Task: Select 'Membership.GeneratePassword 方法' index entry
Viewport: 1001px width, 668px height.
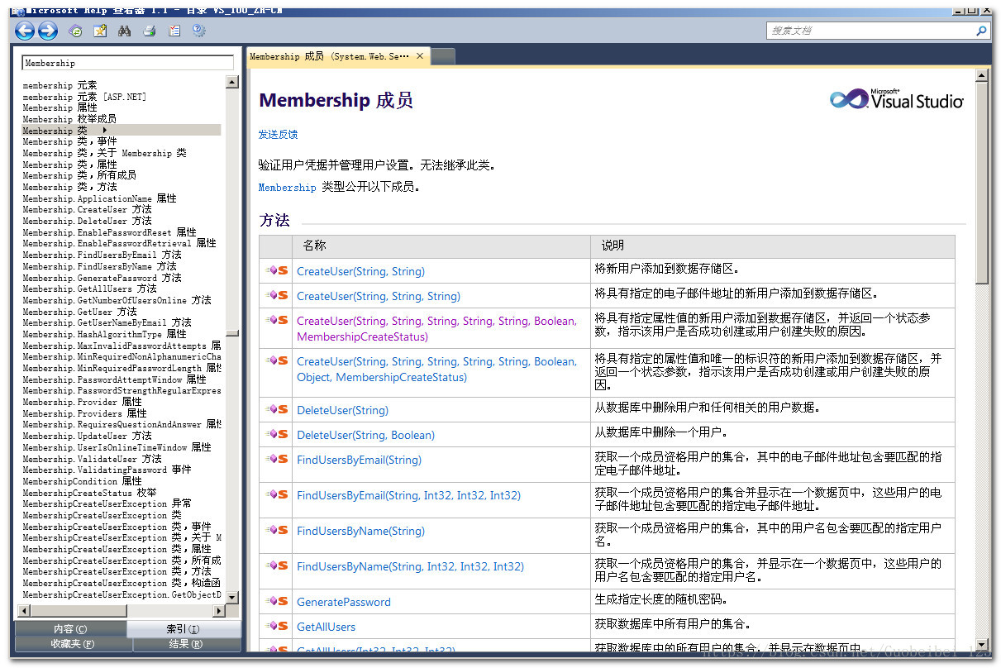Action: (102, 278)
